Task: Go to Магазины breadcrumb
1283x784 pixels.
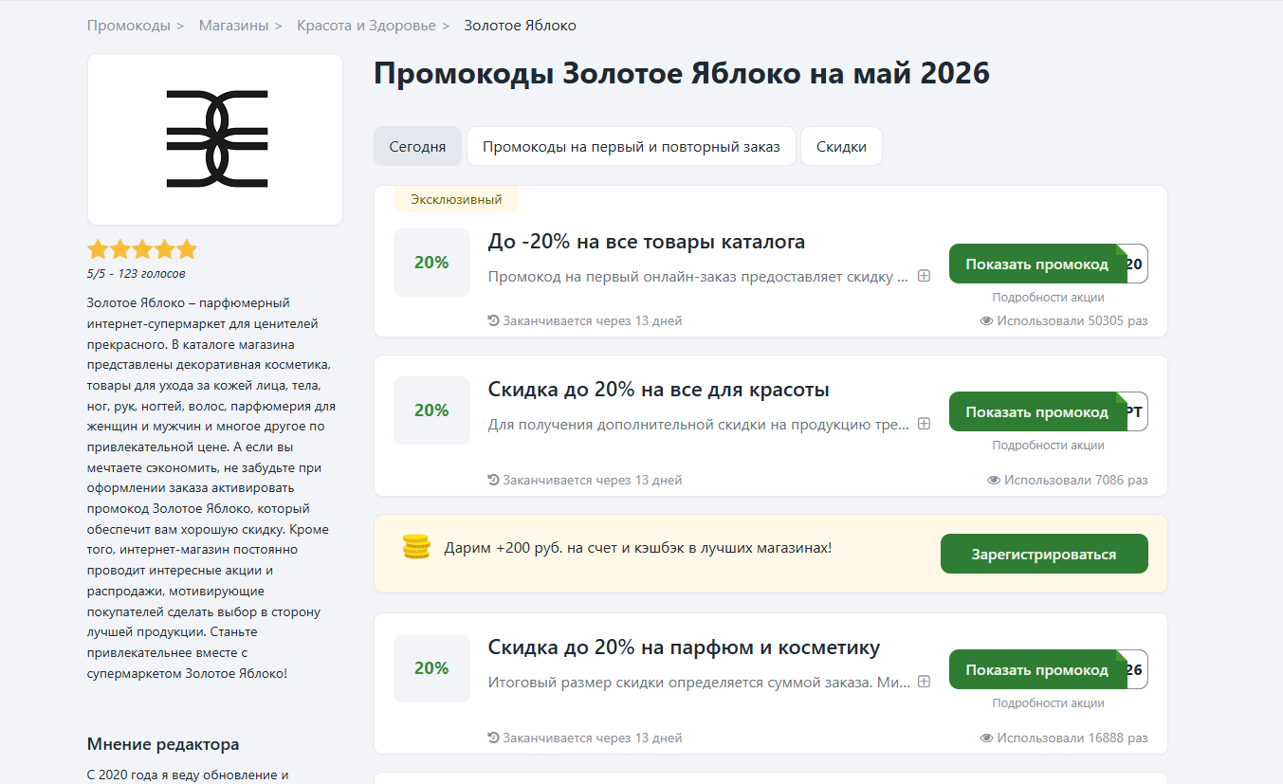Action: coord(233,26)
